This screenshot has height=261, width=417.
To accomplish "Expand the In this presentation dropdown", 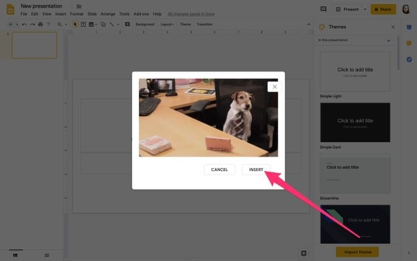I will [354, 40].
